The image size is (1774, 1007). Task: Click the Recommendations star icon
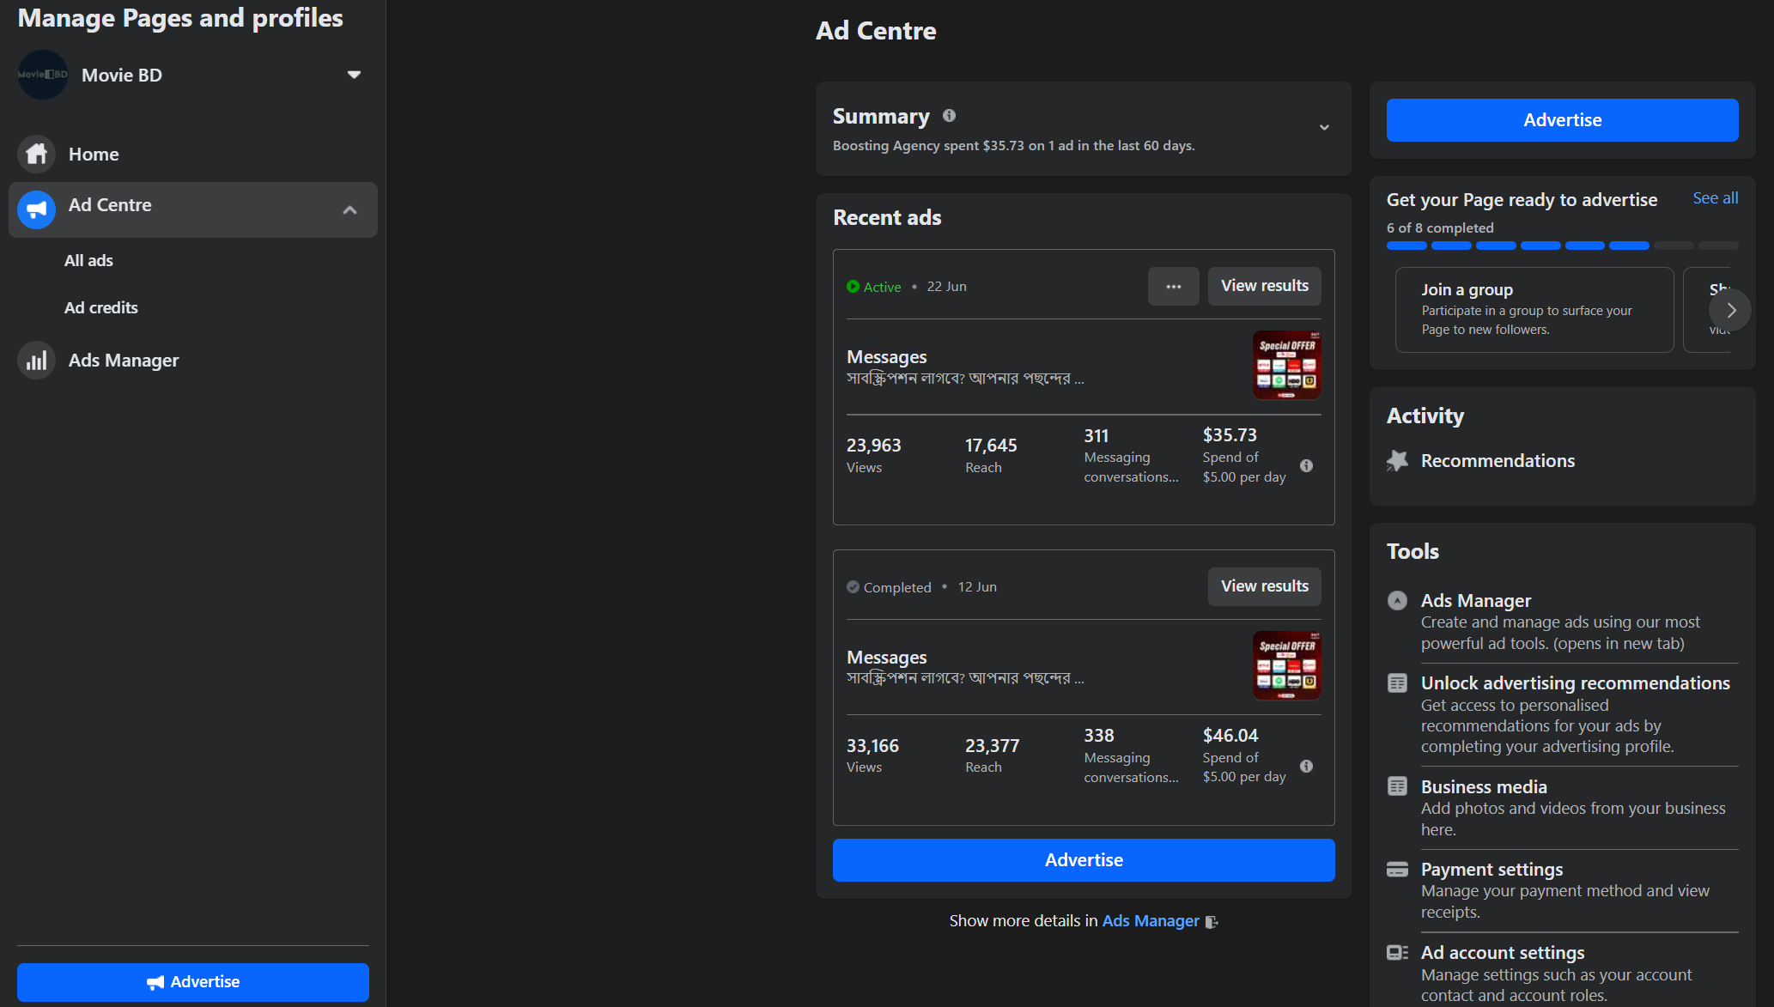click(1397, 461)
